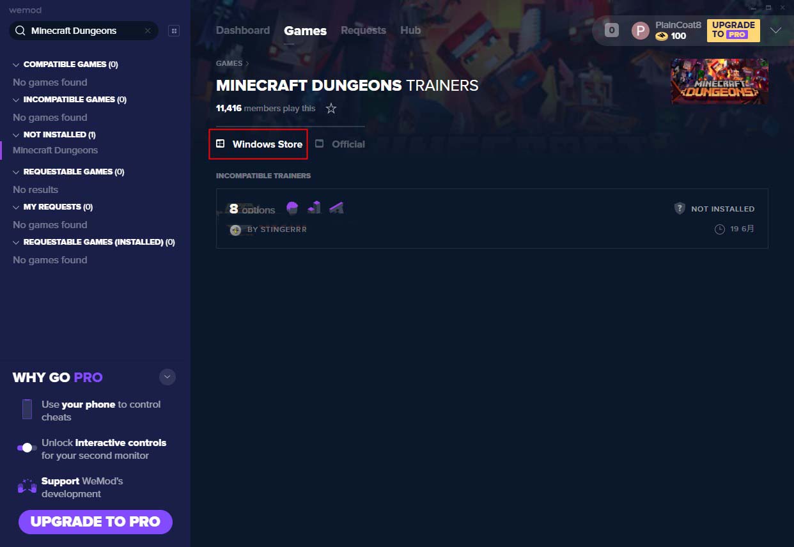
Task: Open the Minecraft Dungeons cover thumbnail
Action: point(720,82)
